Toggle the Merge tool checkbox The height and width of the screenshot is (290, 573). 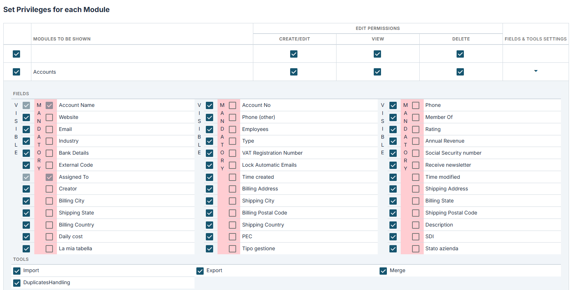(383, 271)
